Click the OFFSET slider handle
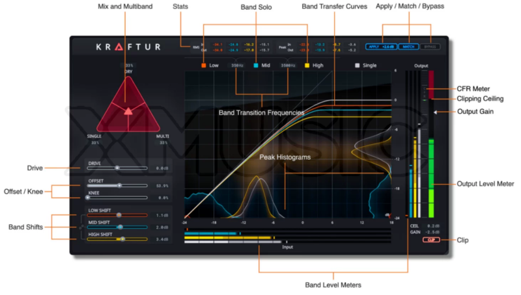 coord(119,186)
